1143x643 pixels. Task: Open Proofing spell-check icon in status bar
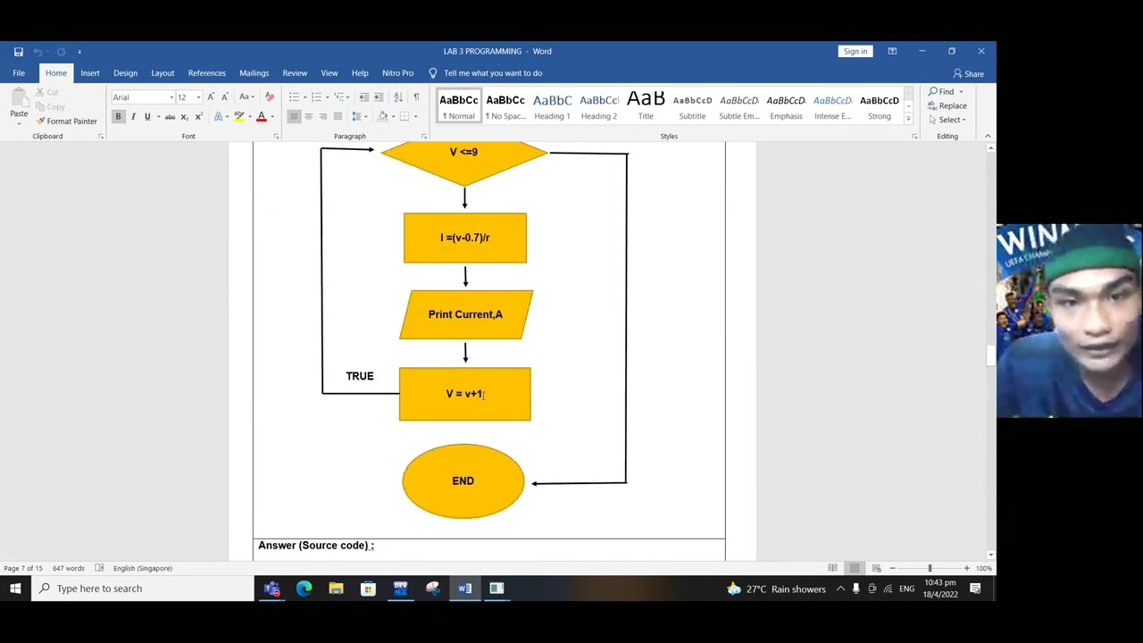[x=99, y=568]
